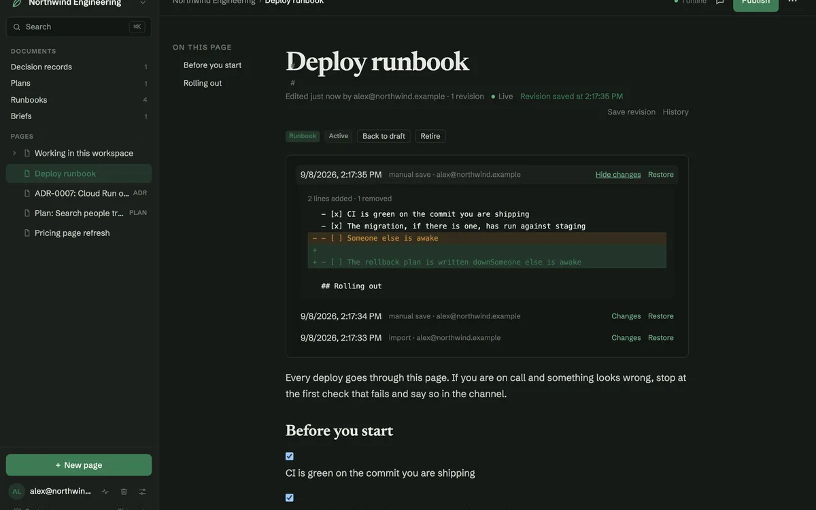Click page icon of Plan: Search people

[27, 213]
